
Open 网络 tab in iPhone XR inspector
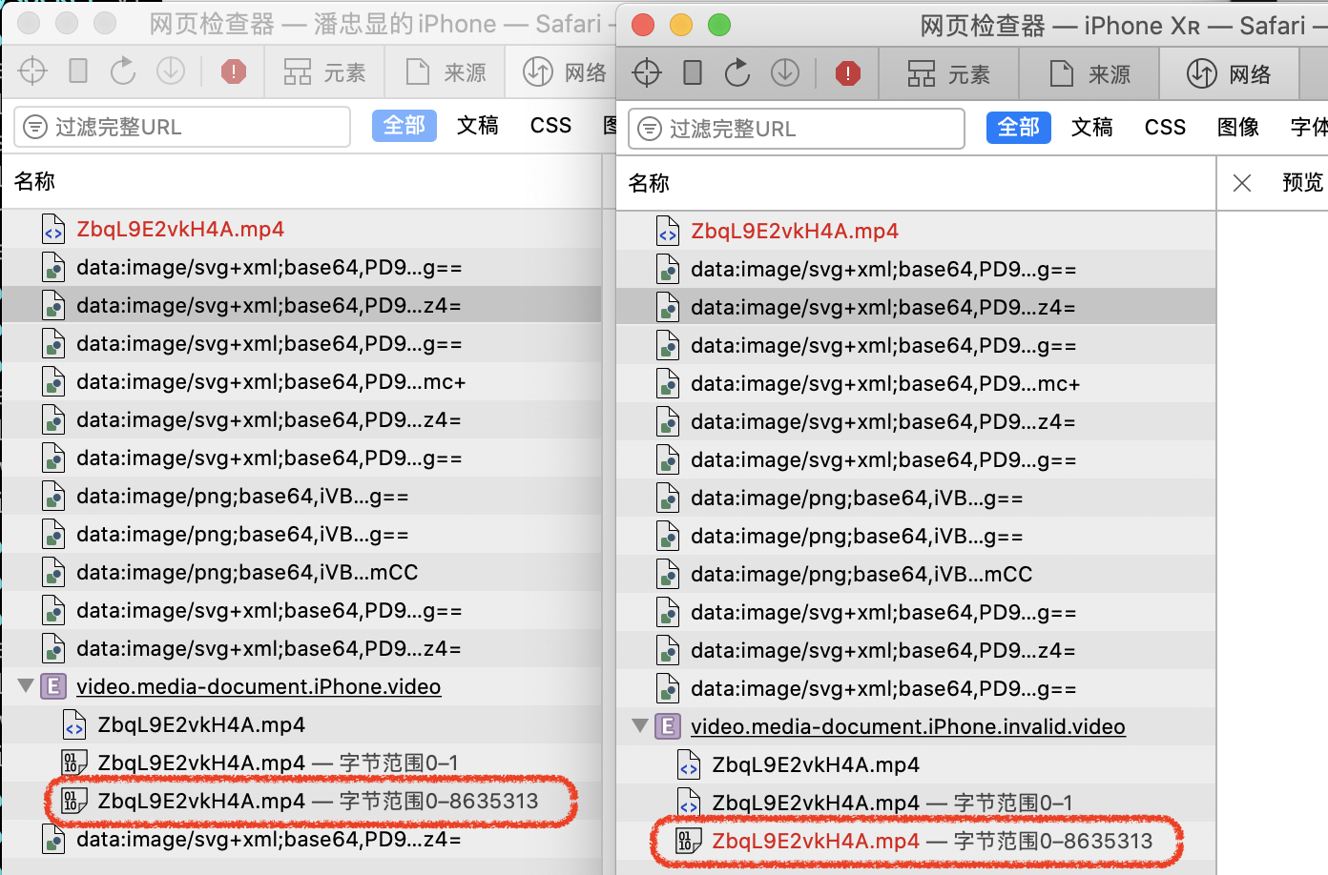[x=1229, y=73]
